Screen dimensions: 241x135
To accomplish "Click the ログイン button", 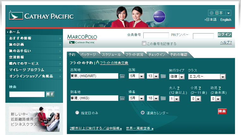I will click(x=225, y=34).
